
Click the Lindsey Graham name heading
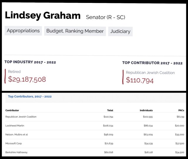click(x=43, y=16)
